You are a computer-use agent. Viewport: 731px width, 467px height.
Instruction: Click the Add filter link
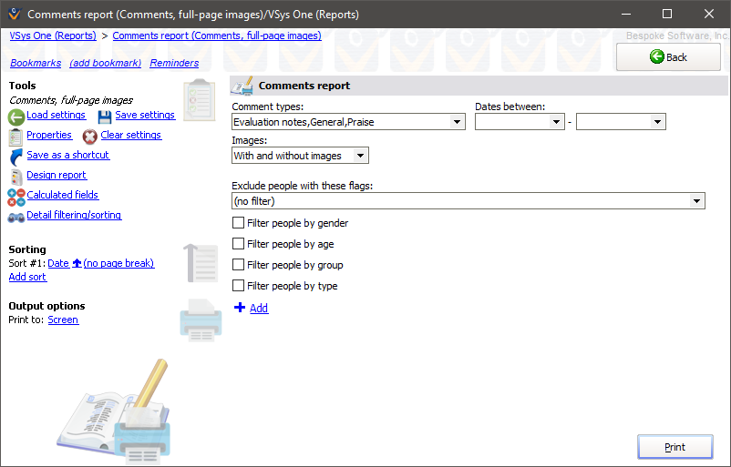[x=259, y=309]
